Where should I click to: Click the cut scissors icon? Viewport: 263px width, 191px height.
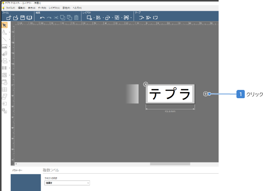pyautogui.click(x=56, y=18)
